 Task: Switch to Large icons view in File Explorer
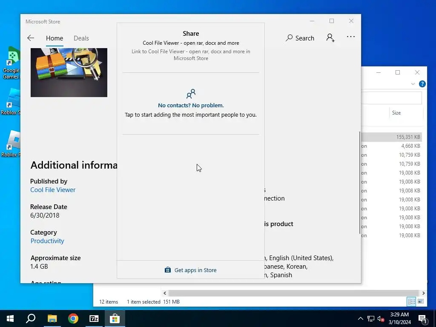[421, 301]
